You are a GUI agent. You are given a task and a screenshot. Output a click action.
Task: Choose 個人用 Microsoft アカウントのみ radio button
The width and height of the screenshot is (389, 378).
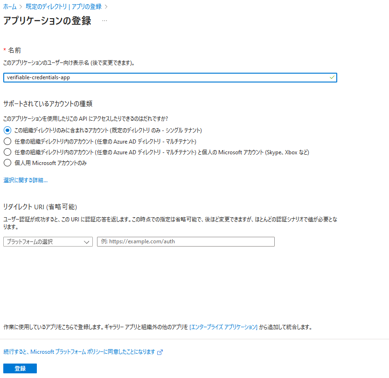[7, 163]
